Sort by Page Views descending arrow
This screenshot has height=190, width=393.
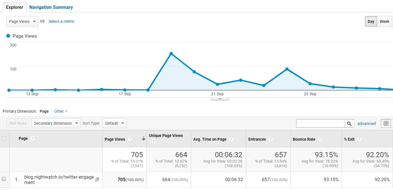143,139
